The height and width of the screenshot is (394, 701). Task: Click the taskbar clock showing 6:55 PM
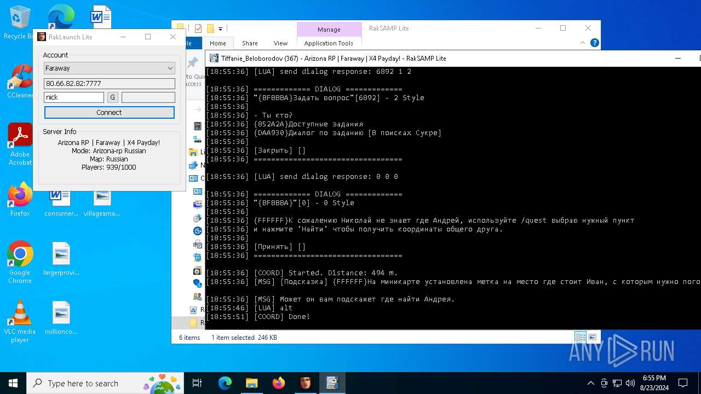click(654, 383)
